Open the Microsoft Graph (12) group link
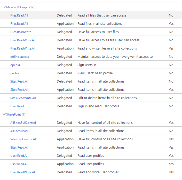Screen dimensions: 182x180 (x=20, y=7)
